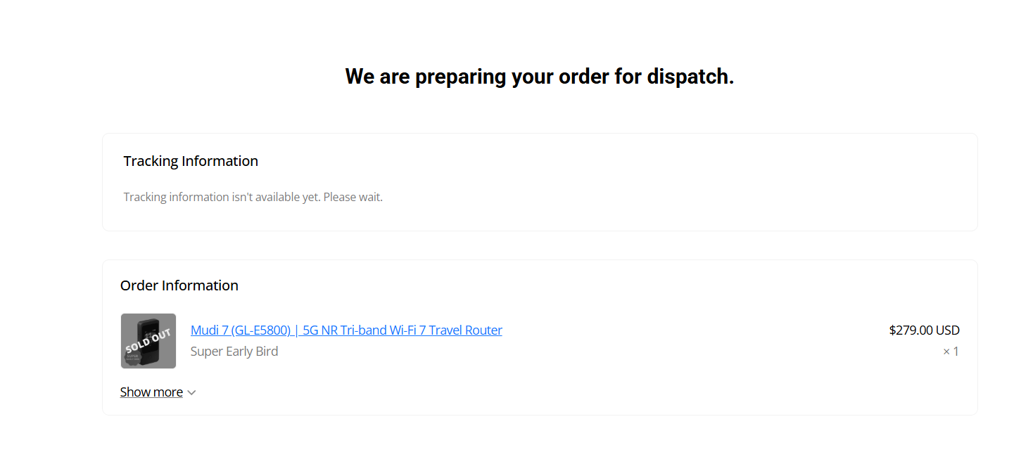Click the Super Early Bird variant label

click(234, 351)
